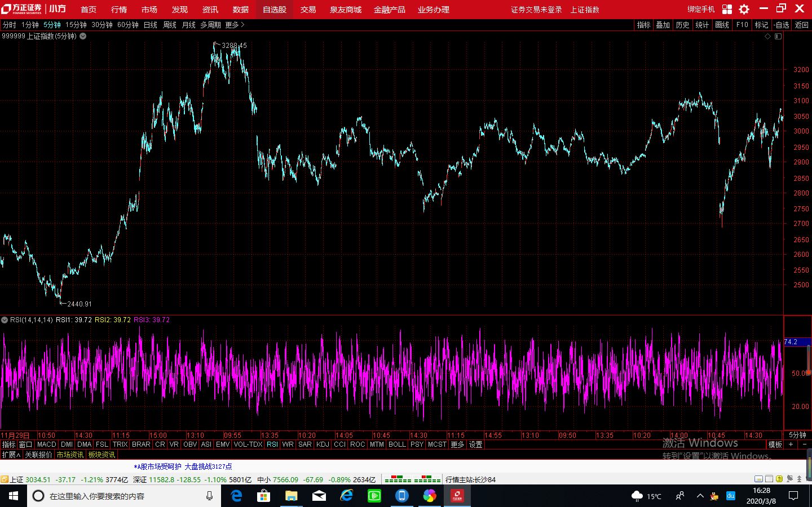Screen dimensions: 812x507
Task: Open Microsoft Edge from taskbar
Action: 236,496
